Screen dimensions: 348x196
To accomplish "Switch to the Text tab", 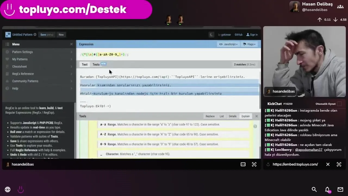I will [x=85, y=65].
